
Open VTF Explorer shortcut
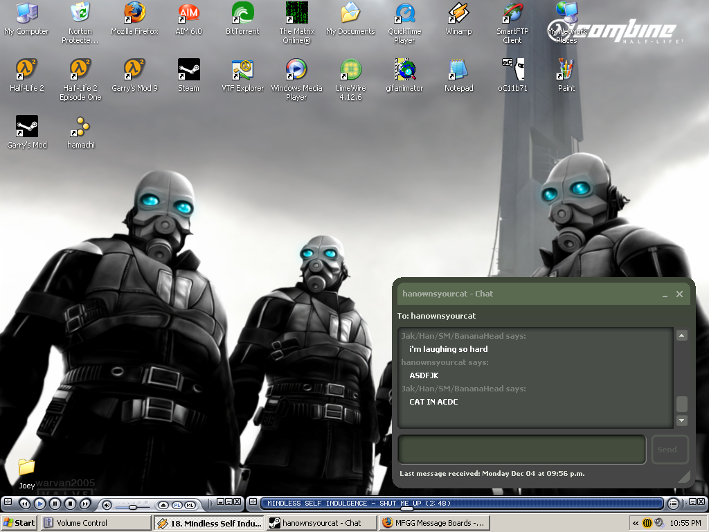tap(242, 70)
